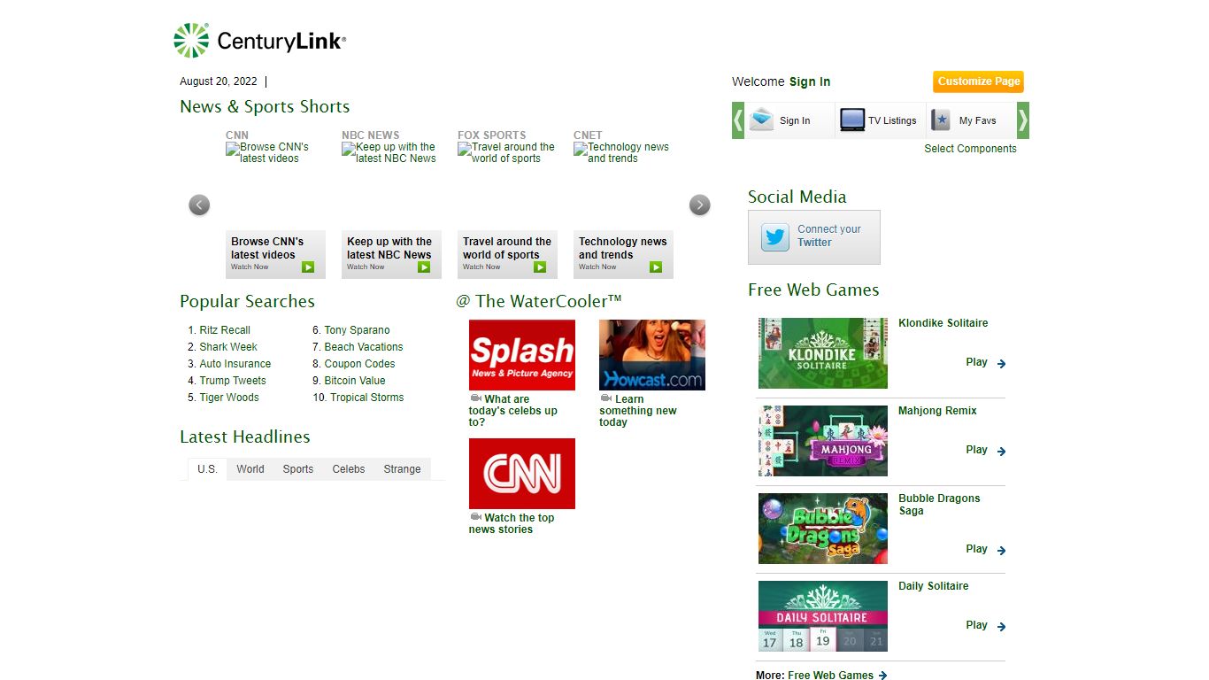Open the Bubble Dragons Saga thumbnail
This screenshot has width=1209, height=680.
(x=823, y=529)
